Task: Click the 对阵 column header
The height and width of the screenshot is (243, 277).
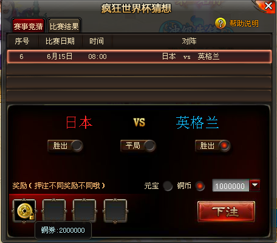Action: (189, 41)
